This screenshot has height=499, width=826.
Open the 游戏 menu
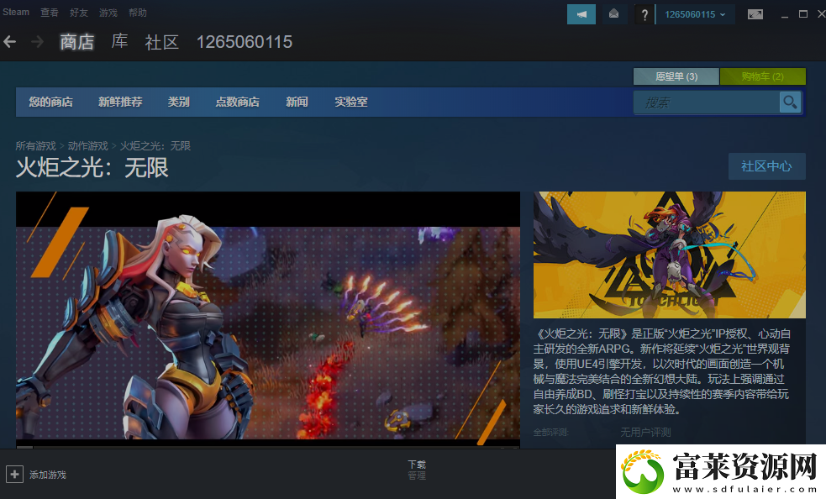pos(108,12)
